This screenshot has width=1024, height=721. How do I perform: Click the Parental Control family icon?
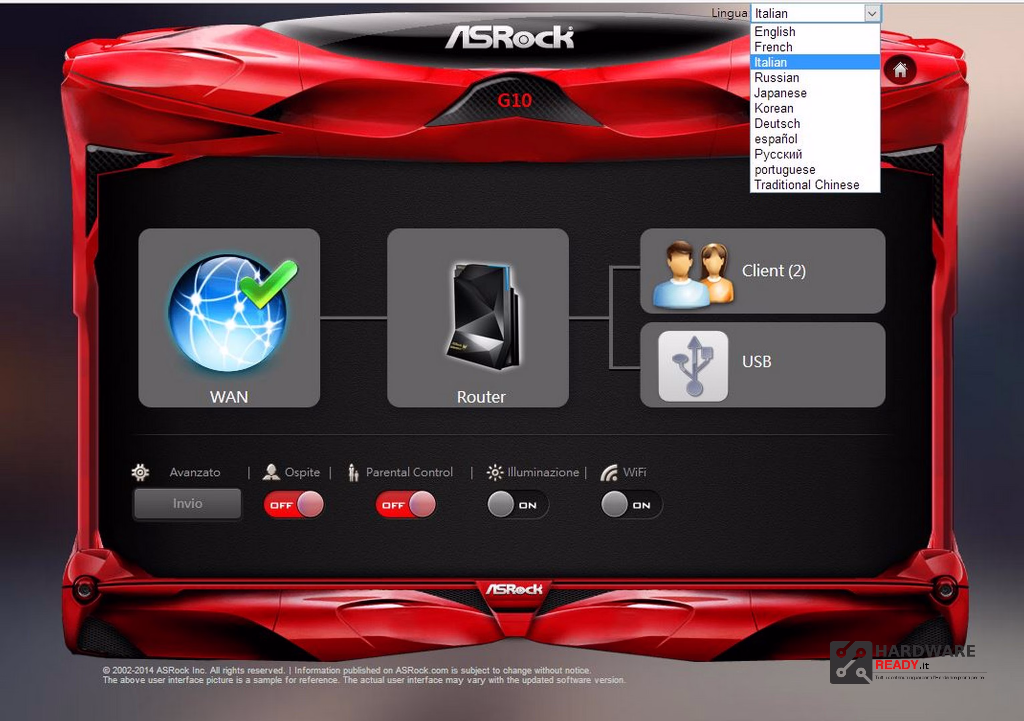pyautogui.click(x=353, y=472)
